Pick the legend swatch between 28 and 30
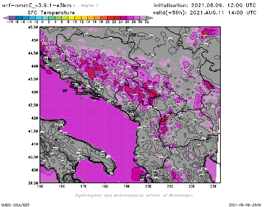 coord(137,18)
